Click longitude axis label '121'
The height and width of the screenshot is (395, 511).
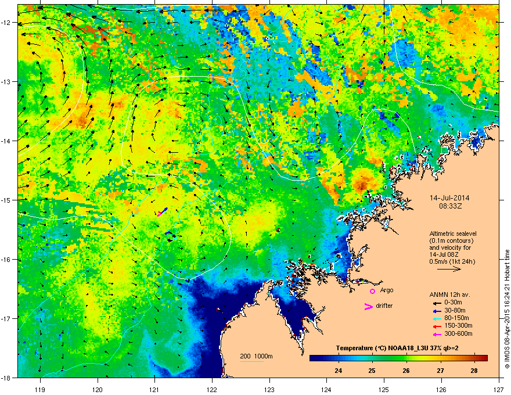[x=154, y=390]
